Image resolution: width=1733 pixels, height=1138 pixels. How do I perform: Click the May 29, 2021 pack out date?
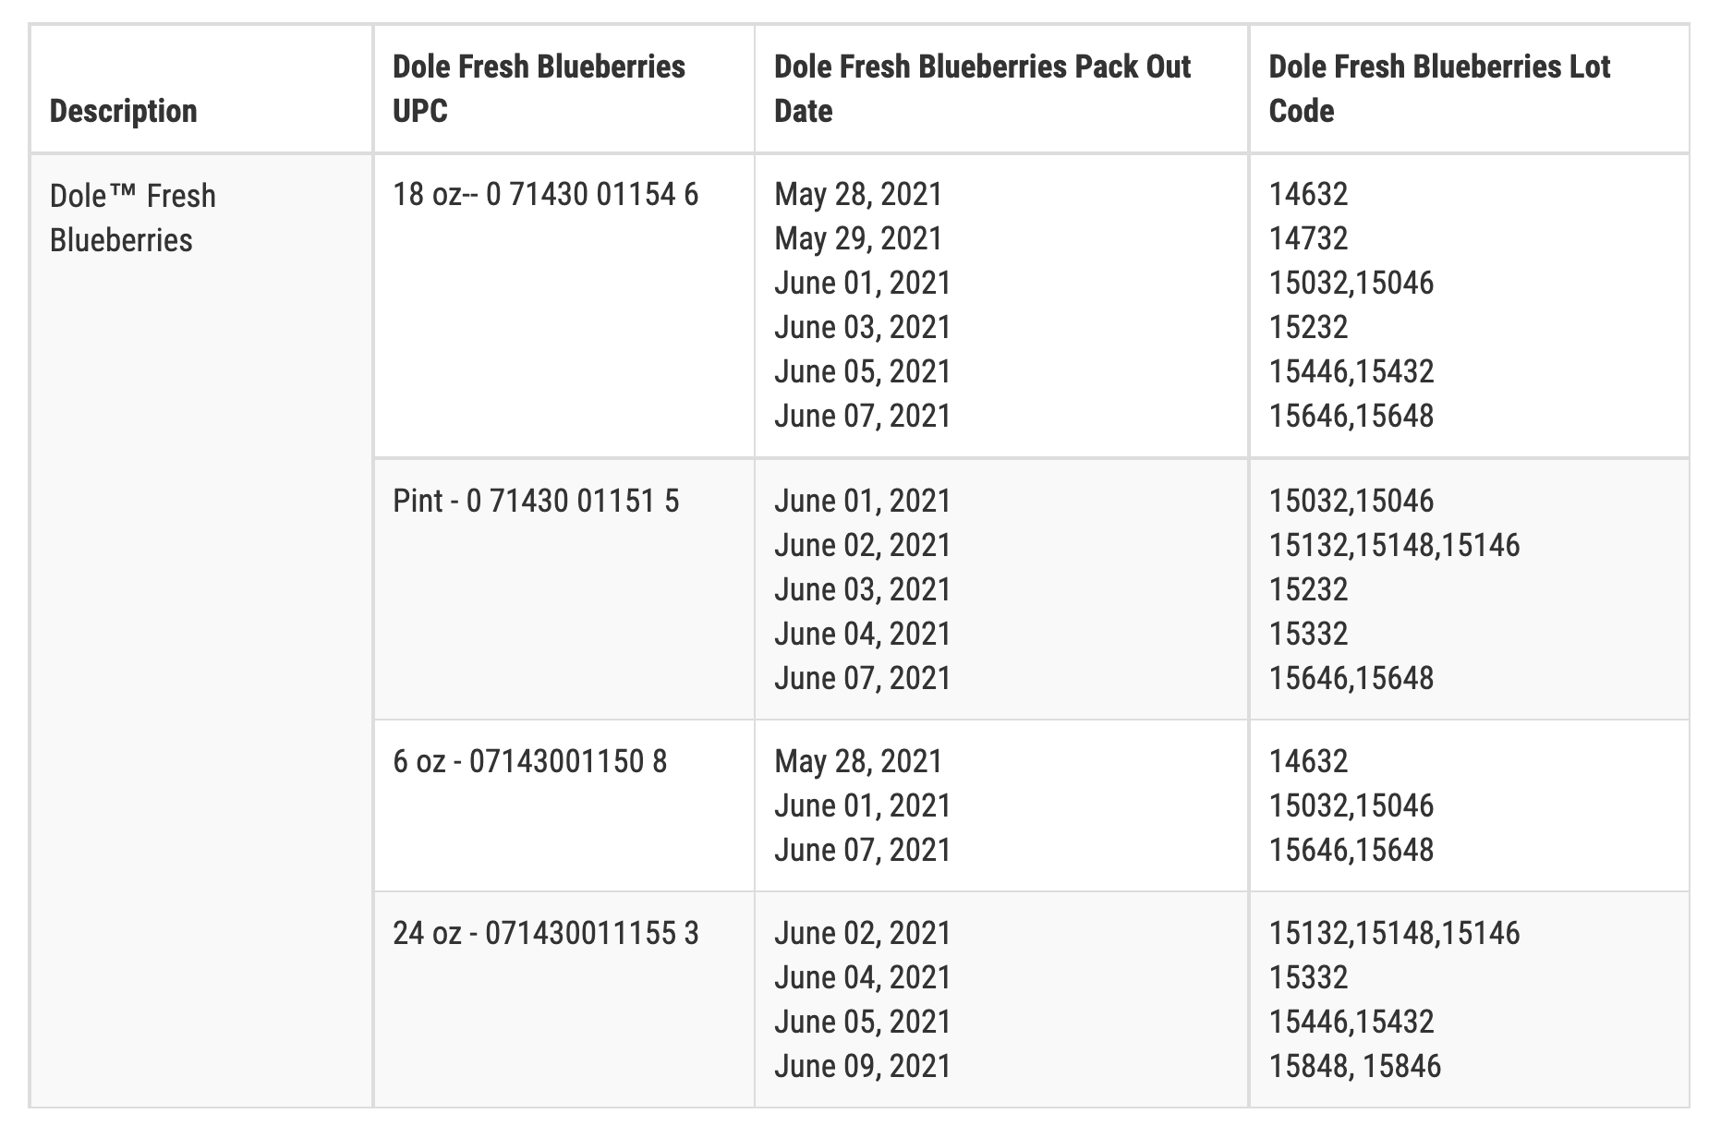pos(858,239)
